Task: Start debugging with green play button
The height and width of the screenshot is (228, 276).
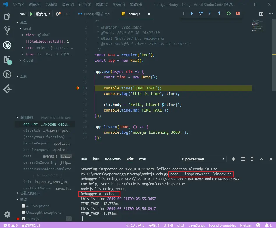Action: pos(31,14)
